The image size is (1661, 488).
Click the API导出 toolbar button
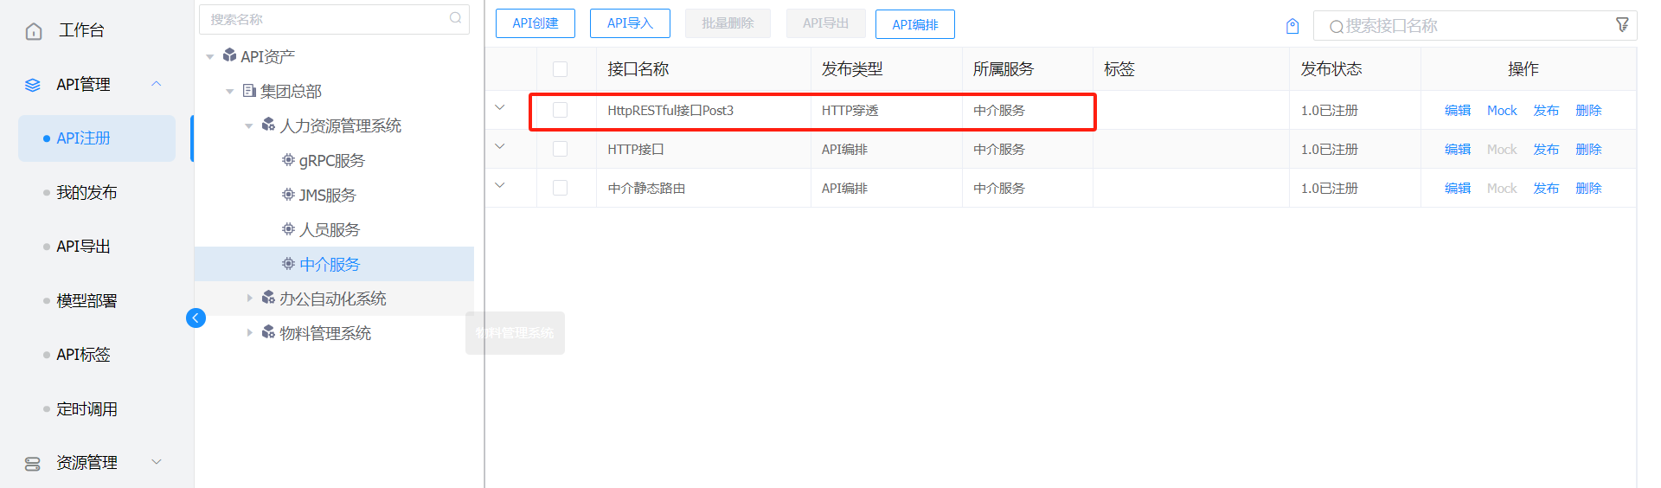coord(825,23)
